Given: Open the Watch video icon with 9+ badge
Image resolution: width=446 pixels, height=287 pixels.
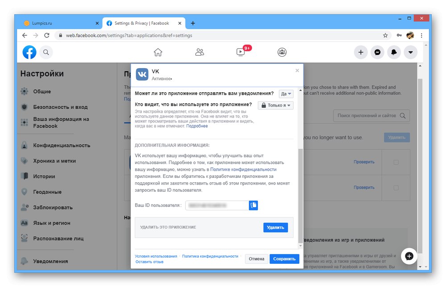Looking at the screenshot, I should (241, 52).
